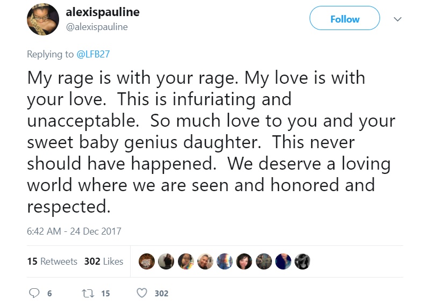Open sixth liker's avatar
The height and width of the screenshot is (306, 430).
(244, 261)
